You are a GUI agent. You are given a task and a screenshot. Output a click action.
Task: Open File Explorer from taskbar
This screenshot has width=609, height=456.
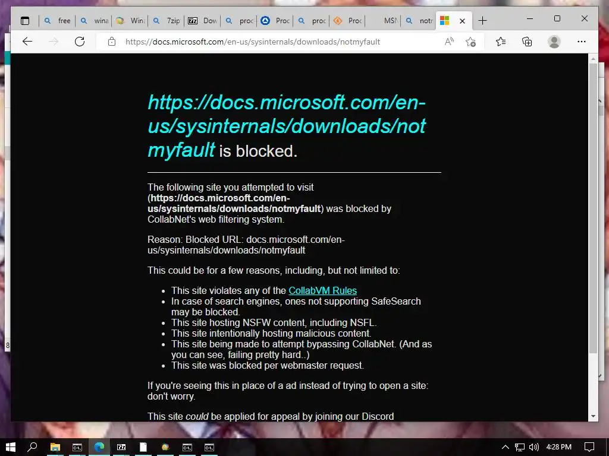point(55,447)
